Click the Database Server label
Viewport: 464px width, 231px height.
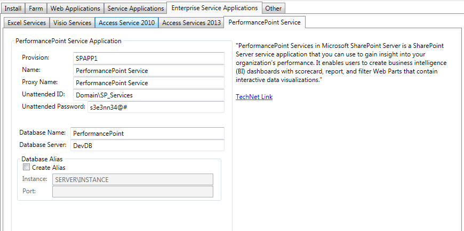coord(43,145)
